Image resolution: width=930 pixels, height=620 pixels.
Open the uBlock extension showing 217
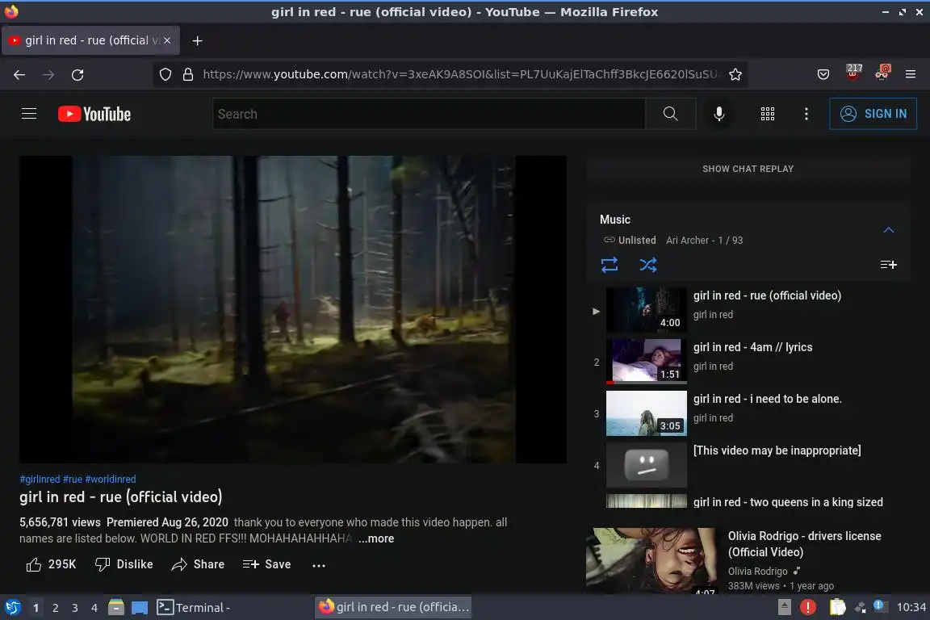[853, 73]
